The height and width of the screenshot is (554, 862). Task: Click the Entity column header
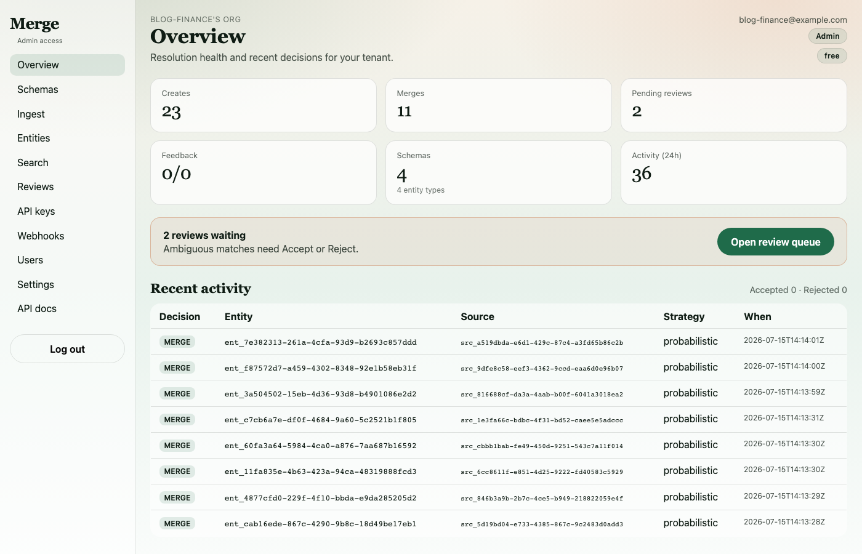238,316
